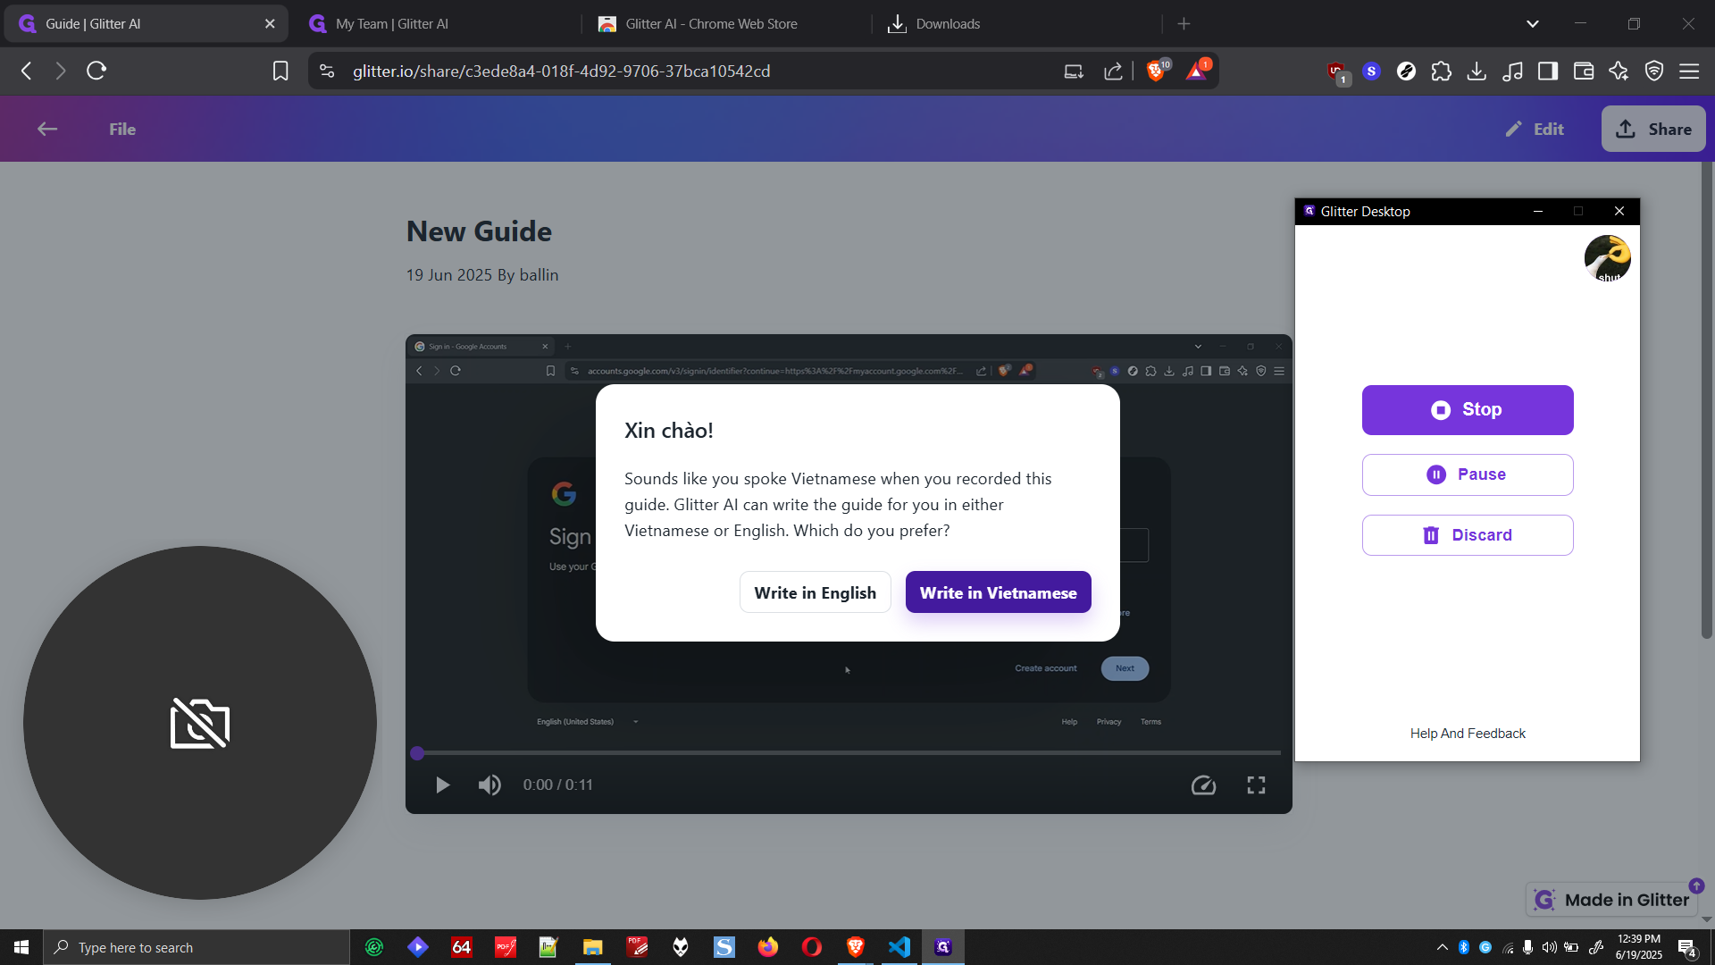Play the guide video

tap(442, 785)
